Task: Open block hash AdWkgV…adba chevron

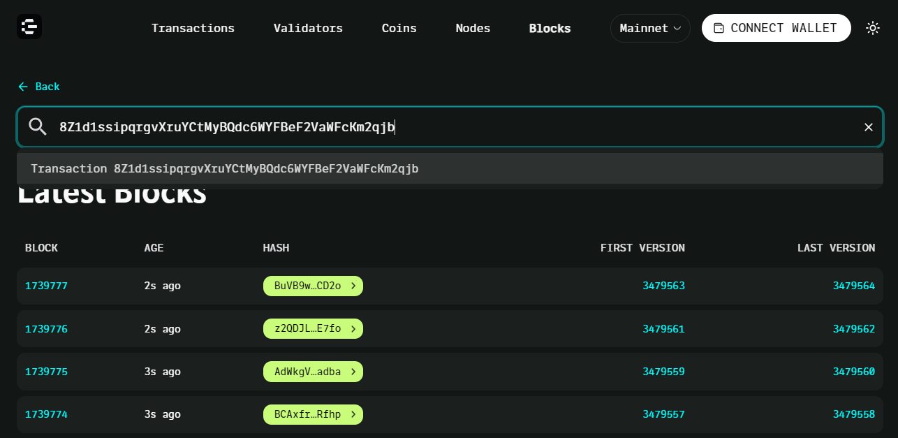Action: [x=353, y=372]
